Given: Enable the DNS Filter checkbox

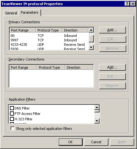Looking at the screenshot, I should [12, 108].
